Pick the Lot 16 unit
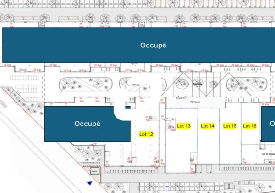The height and width of the screenshot is (193, 275). click(249, 125)
